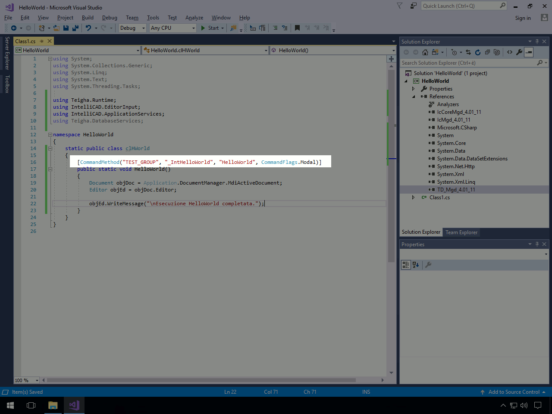Open the Debug menu
Screen dimensions: 552x414
click(110, 18)
